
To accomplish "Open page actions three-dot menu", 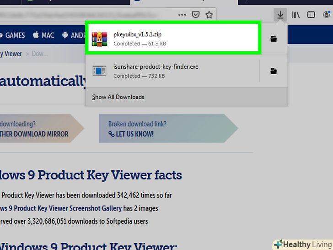I will (182, 15).
